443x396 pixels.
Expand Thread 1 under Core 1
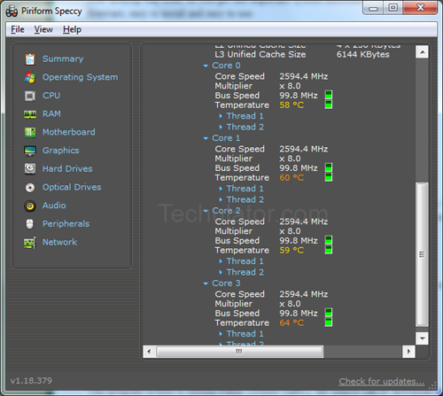[x=221, y=189]
